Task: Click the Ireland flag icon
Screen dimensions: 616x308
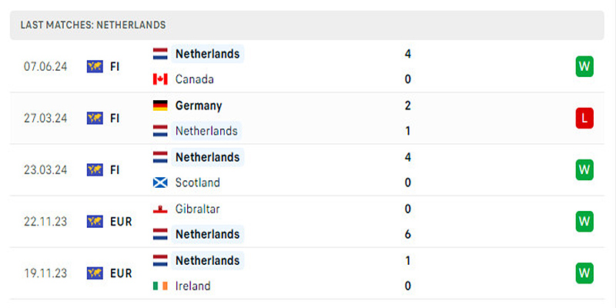Action: click(160, 286)
